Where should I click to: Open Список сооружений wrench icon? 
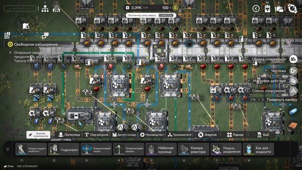click(294, 91)
